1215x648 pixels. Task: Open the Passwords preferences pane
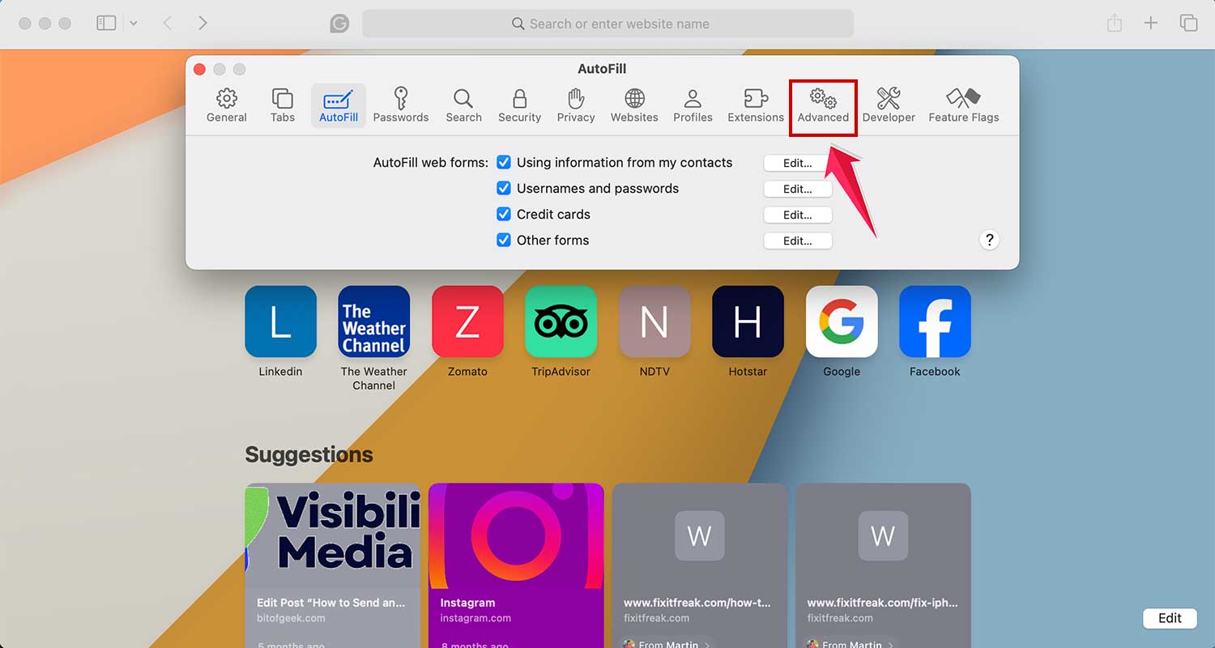point(401,104)
